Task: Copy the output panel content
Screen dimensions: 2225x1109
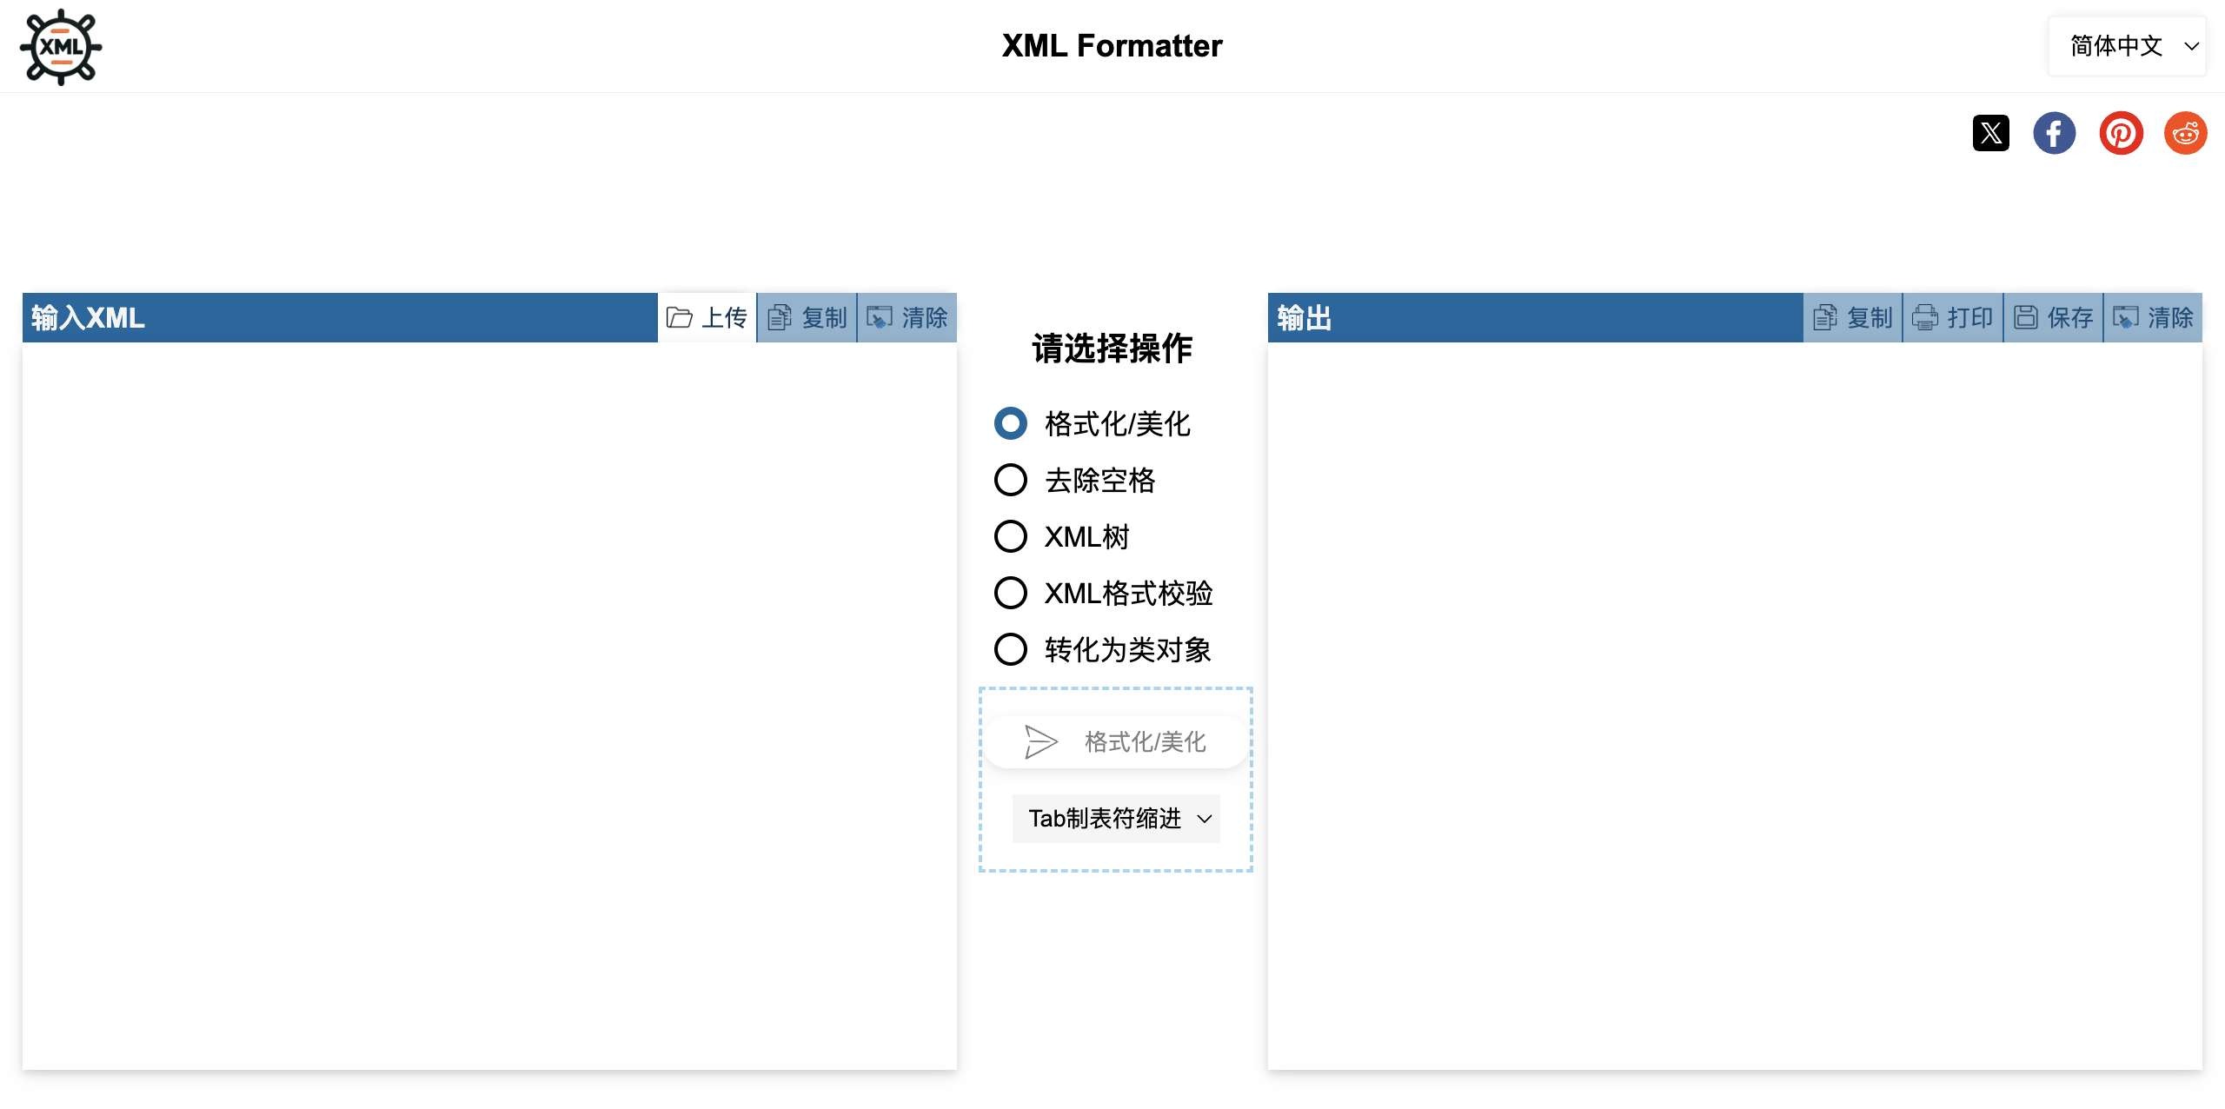Action: pos(1853,318)
